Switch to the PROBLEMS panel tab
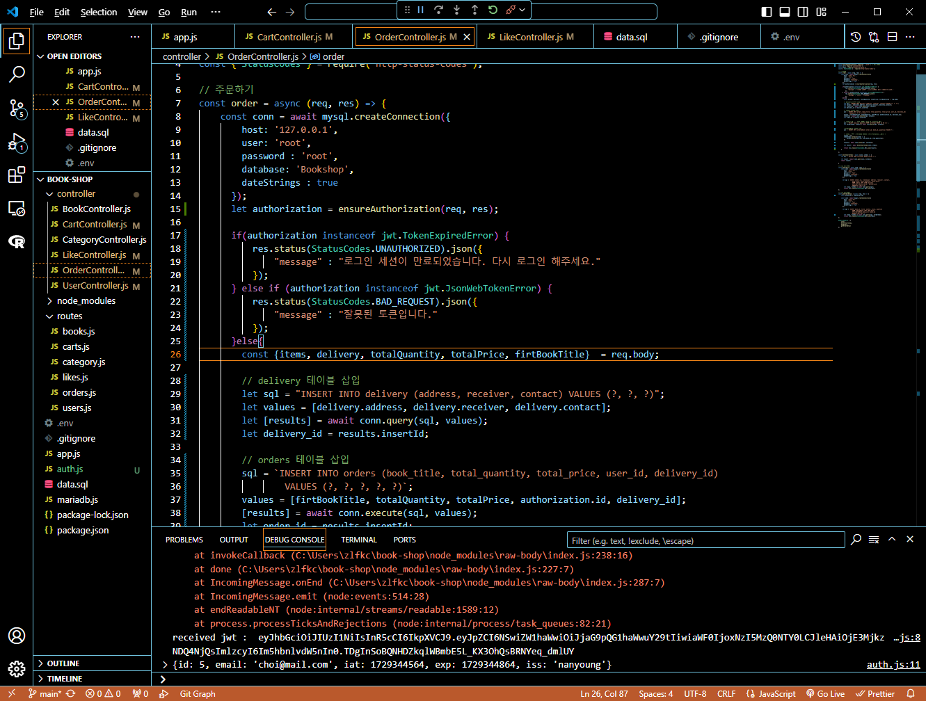This screenshot has width=926, height=701. coord(184,540)
